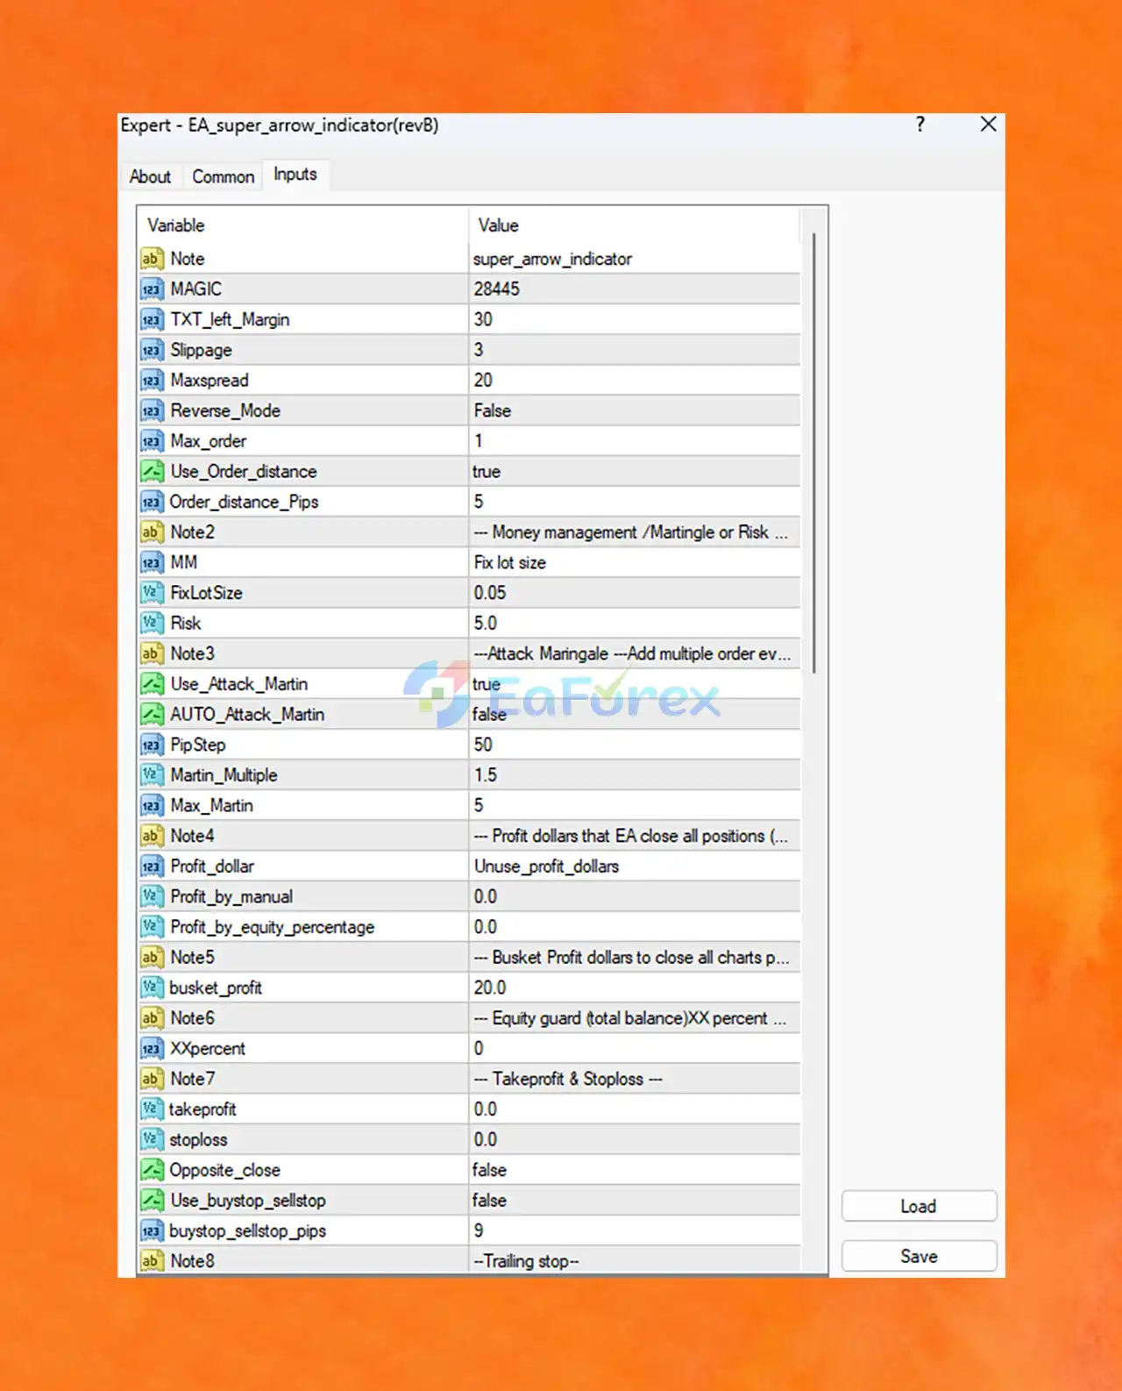
Task: Edit the Martin_Multiple value 1.5
Action: coord(635,775)
